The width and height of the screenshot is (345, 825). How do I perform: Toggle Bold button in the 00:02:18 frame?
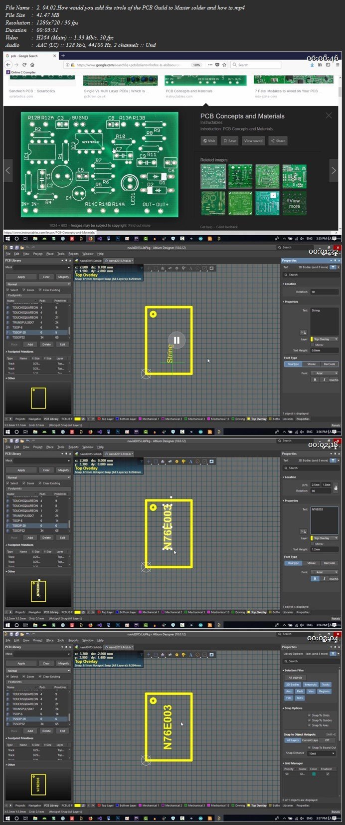click(x=315, y=579)
